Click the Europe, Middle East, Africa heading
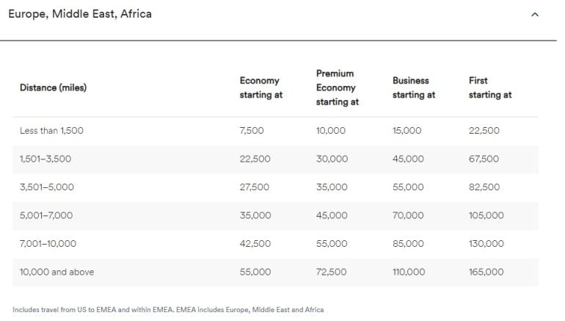565x321 pixels. click(x=80, y=14)
